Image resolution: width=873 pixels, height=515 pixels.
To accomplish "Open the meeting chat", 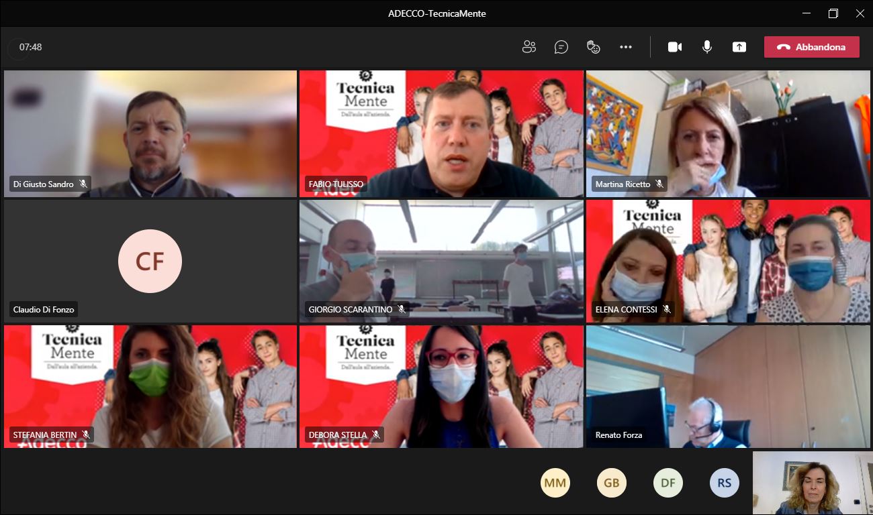I will (561, 47).
